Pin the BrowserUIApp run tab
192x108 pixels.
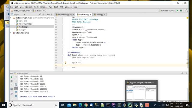tap(11, 94)
